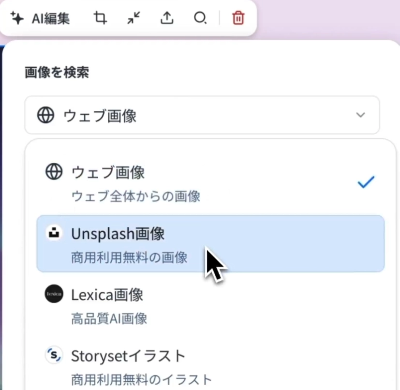Click globe icon beside ウェブ画像 option
This screenshot has width=400, height=390.
(x=54, y=172)
